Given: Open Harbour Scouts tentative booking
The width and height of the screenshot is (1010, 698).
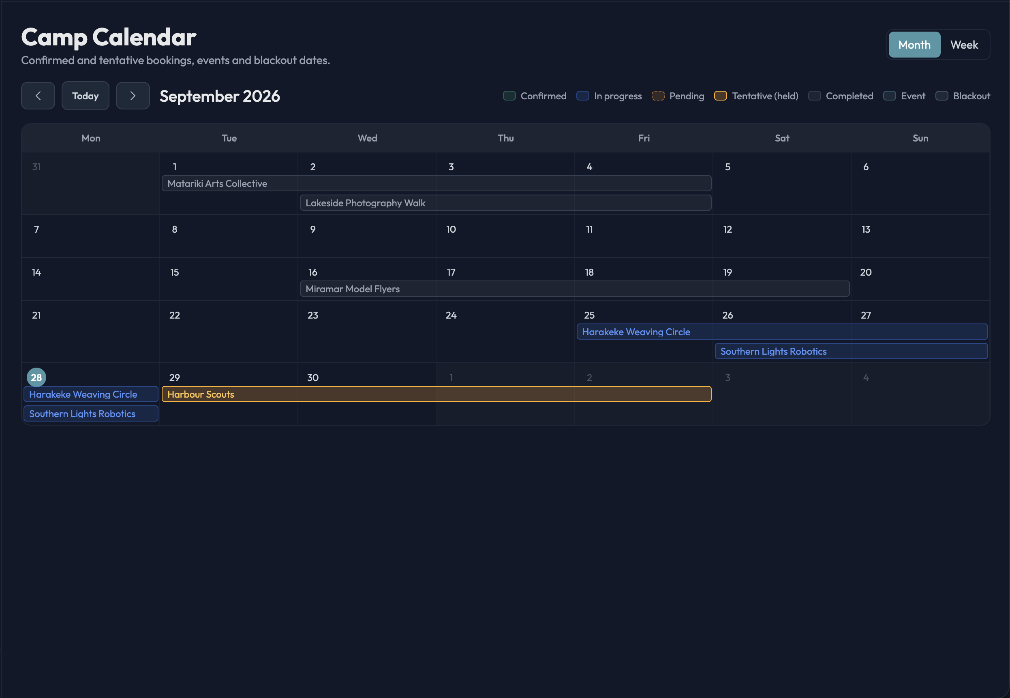Looking at the screenshot, I should [437, 394].
